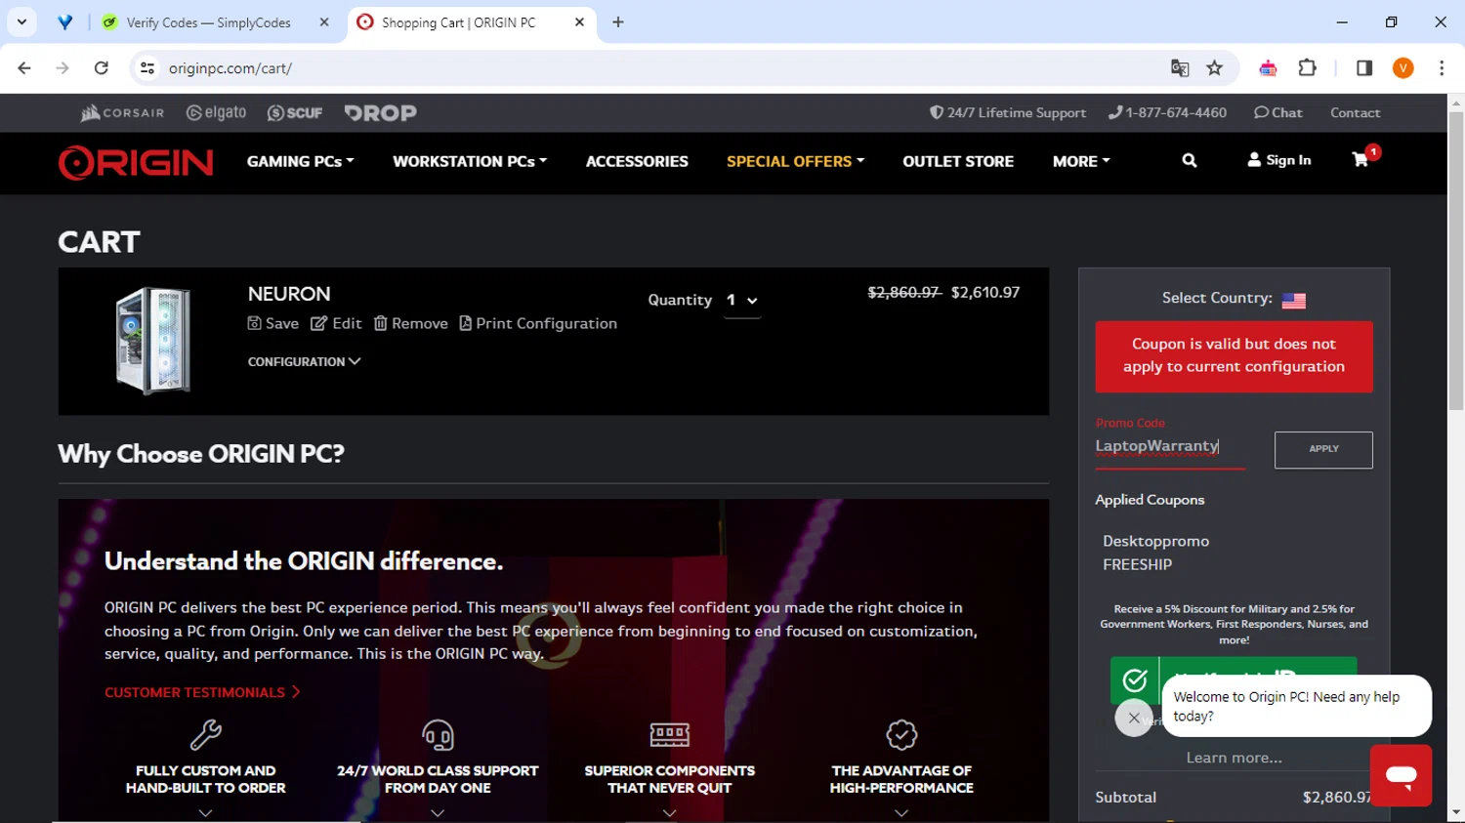Close the Shopping Cart tab
1465x823 pixels.
579,22
